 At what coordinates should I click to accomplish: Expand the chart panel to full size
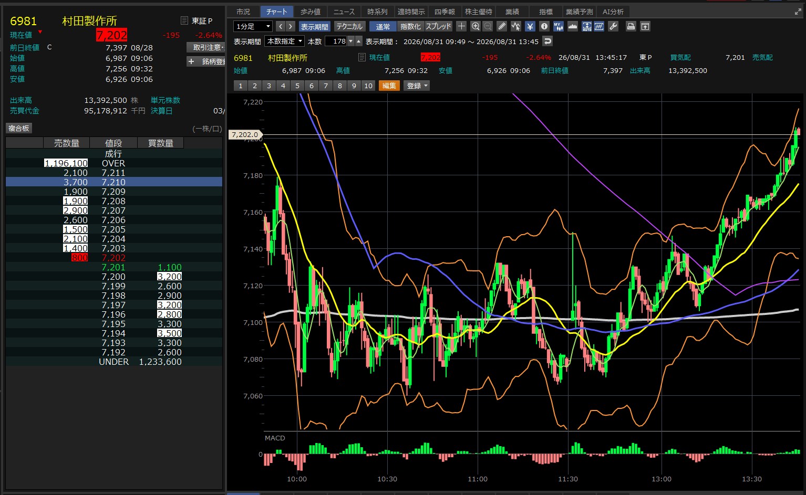[x=798, y=12]
